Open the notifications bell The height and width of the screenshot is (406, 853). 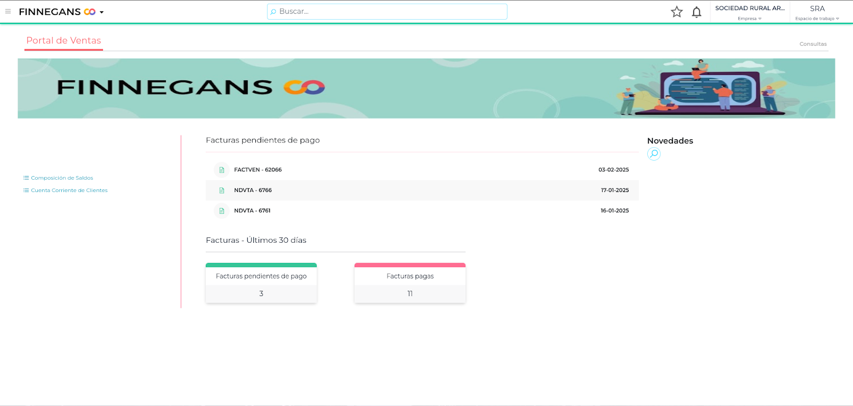pyautogui.click(x=696, y=12)
